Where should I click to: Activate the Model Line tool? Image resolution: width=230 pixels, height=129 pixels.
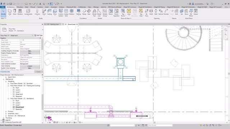pyautogui.click(x=99, y=13)
